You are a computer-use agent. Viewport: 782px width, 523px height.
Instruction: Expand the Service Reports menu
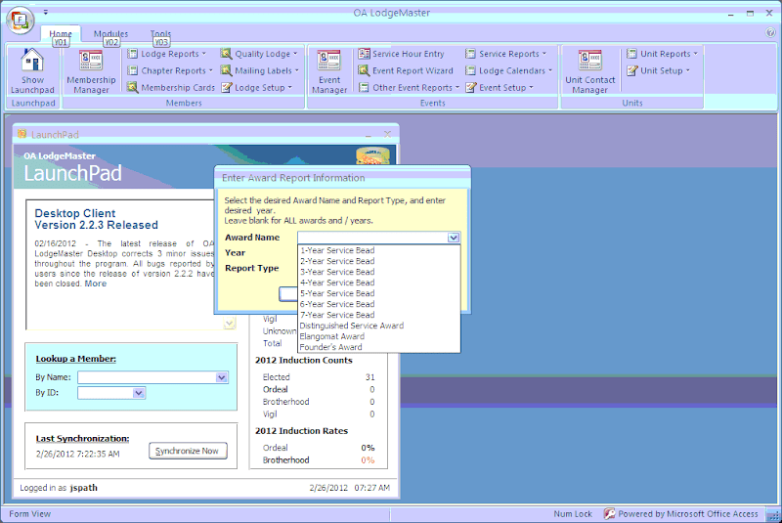tap(505, 54)
